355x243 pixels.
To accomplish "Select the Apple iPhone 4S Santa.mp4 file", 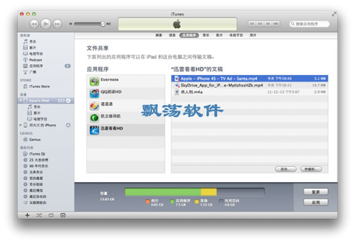I will tap(249, 78).
